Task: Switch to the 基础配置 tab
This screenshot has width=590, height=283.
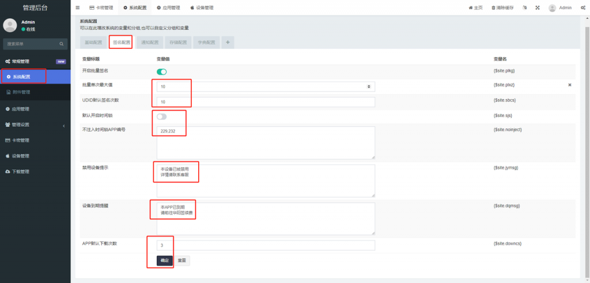Action: 93,42
